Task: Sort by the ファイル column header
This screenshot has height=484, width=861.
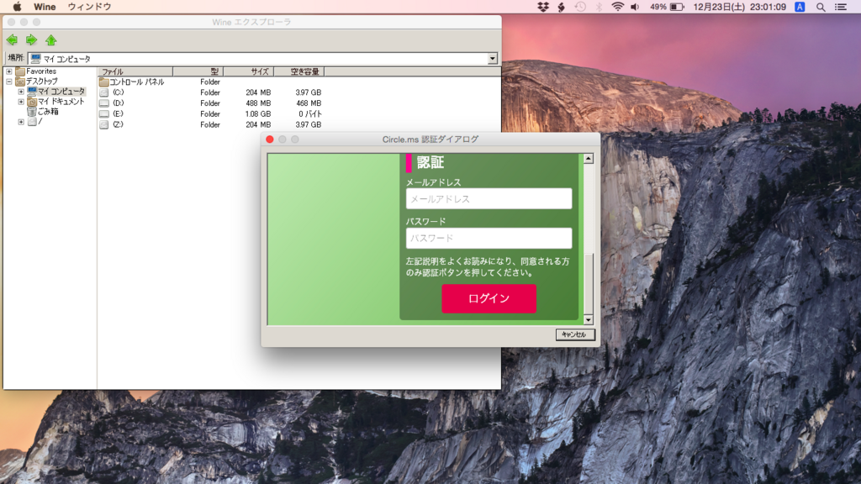Action: click(x=135, y=71)
